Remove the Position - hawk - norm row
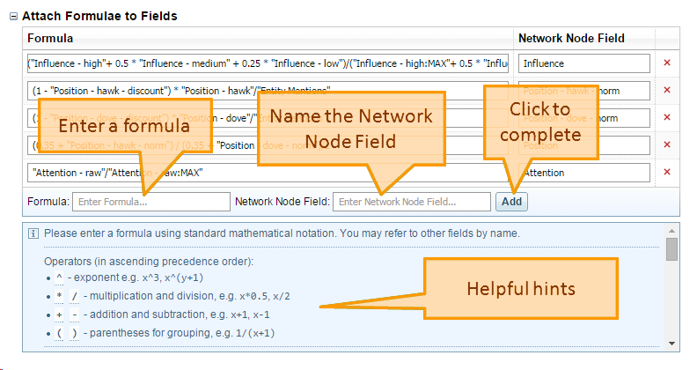697x370 pixels. [666, 91]
